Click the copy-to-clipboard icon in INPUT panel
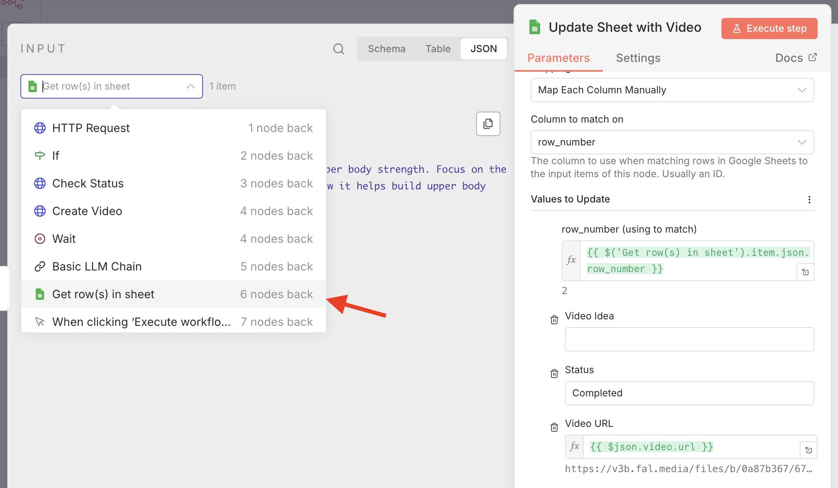This screenshot has height=488, width=838. point(488,124)
